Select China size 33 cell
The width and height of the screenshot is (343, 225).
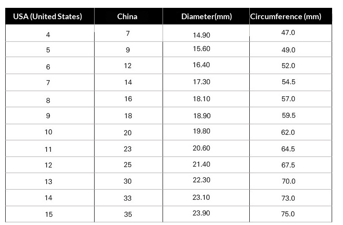(128, 198)
